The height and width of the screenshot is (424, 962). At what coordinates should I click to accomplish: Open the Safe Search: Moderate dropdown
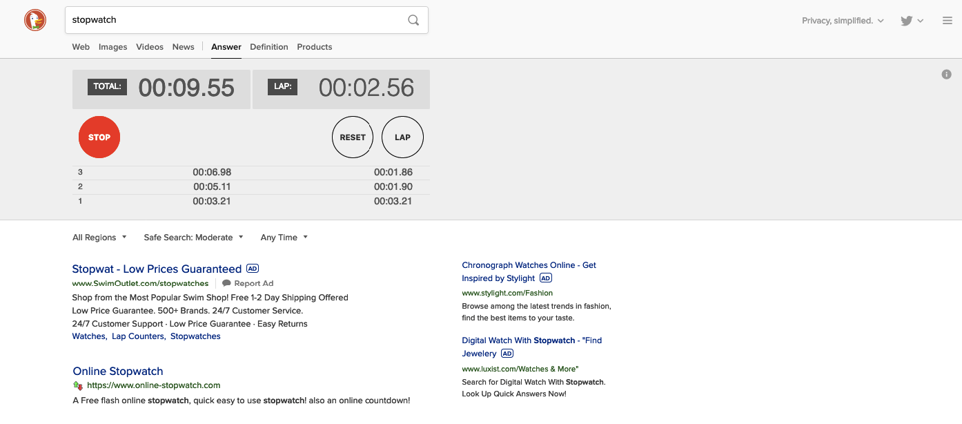click(193, 237)
